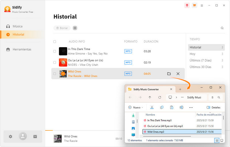This screenshot has height=147, width=230.
Task: Open the Nuevo dropdown
Action: point(135,108)
